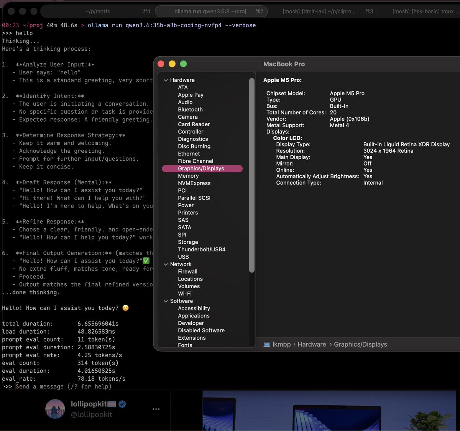The height and width of the screenshot is (431, 460).
Task: Click the laptop icon in the breadcrumb bar
Action: (x=266, y=344)
